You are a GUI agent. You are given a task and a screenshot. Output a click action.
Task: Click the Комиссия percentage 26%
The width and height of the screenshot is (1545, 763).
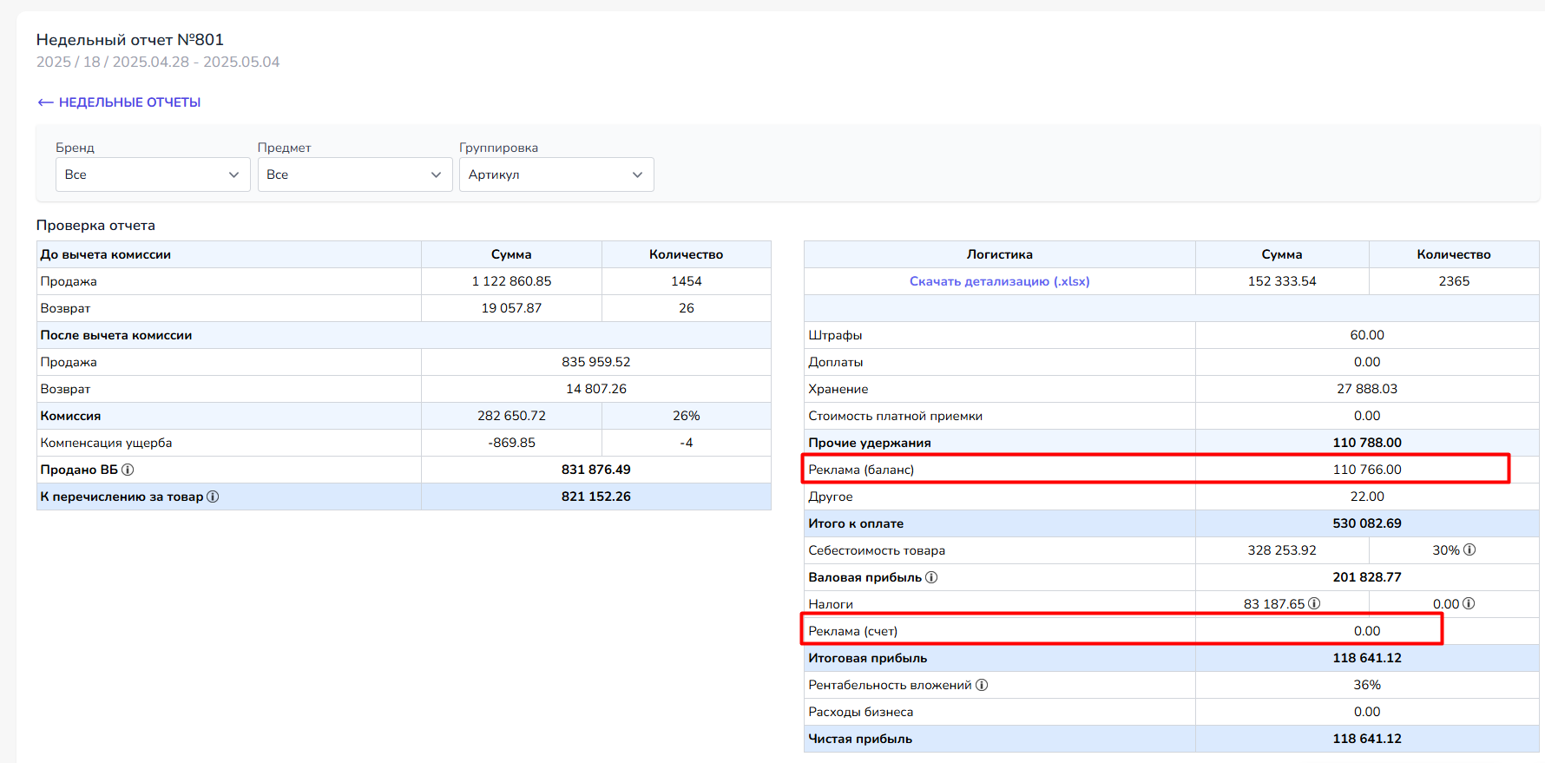pyautogui.click(x=687, y=416)
